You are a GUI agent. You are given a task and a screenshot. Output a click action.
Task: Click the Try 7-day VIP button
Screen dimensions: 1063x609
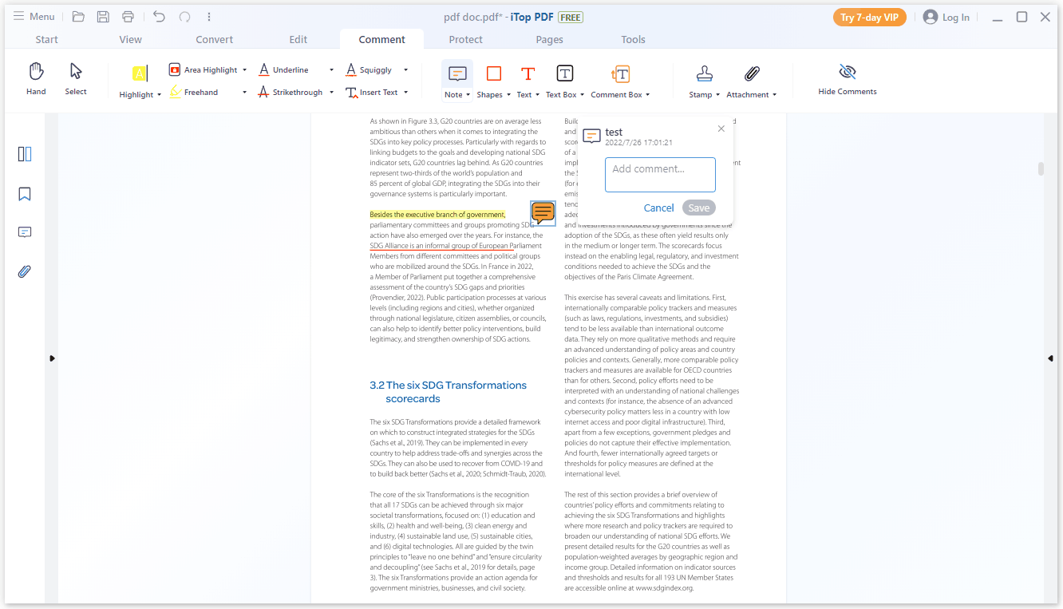(869, 18)
